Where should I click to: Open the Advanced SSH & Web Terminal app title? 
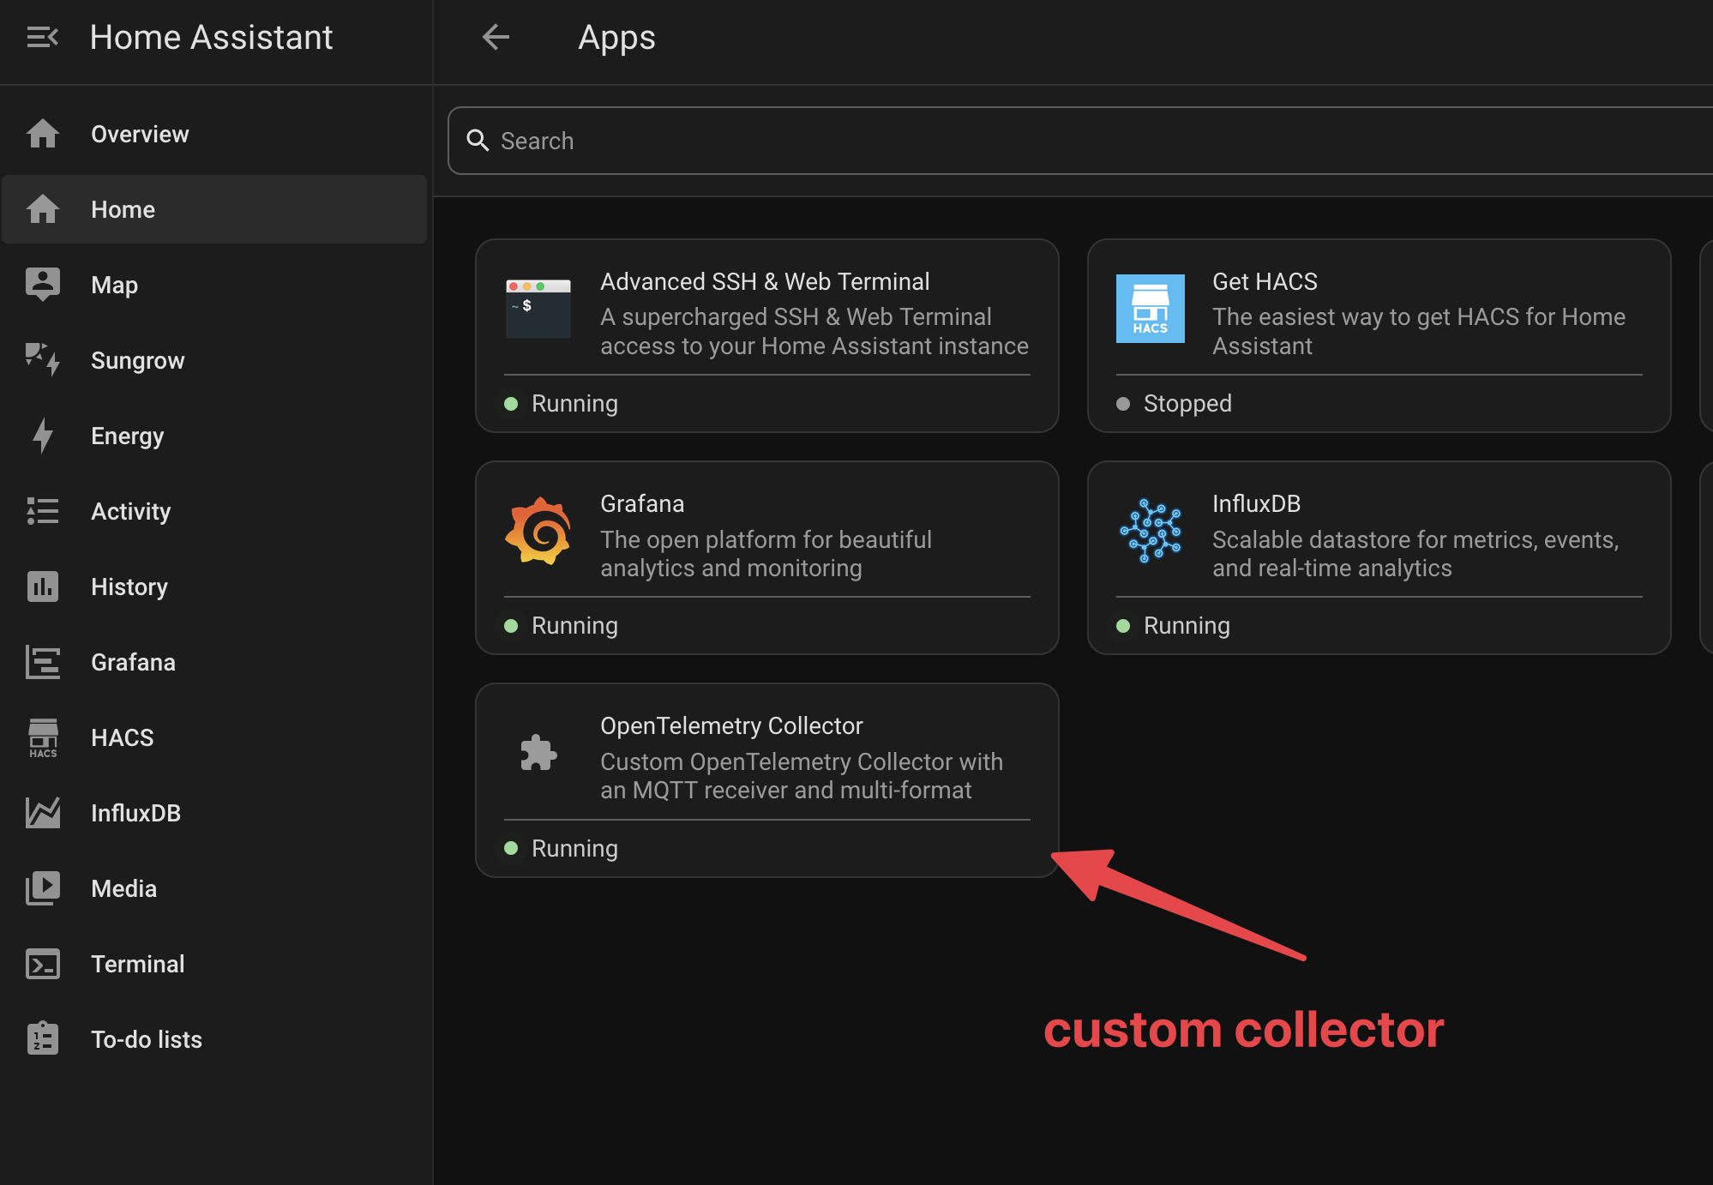click(765, 281)
